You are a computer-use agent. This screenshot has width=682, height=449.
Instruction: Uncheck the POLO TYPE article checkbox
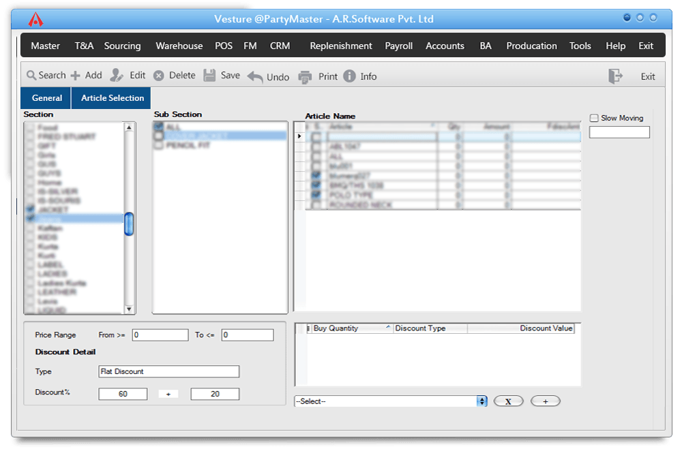click(316, 195)
